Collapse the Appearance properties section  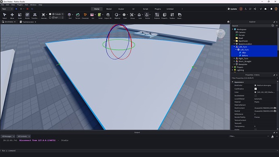pyautogui.click(x=232, y=82)
